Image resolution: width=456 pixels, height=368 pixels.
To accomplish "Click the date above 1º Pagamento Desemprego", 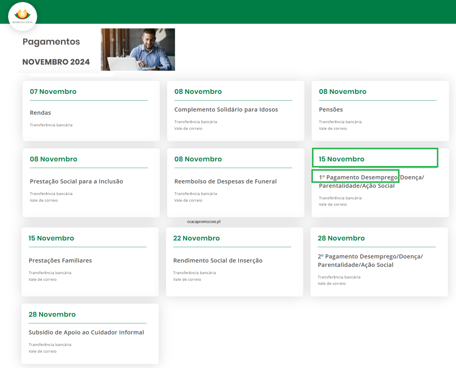I will [342, 159].
